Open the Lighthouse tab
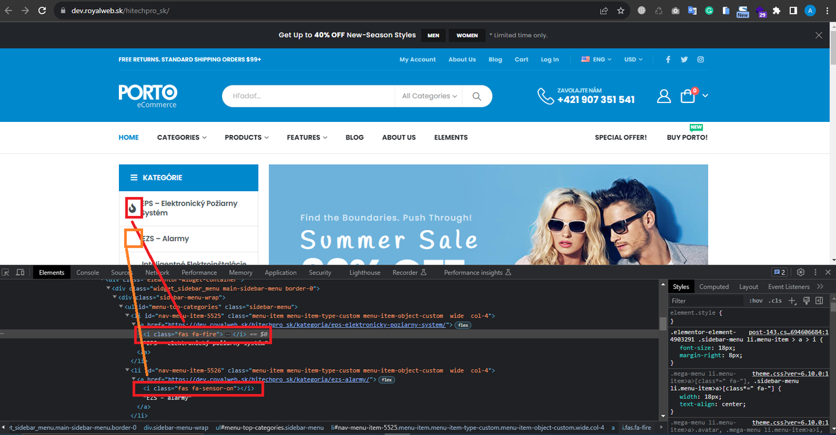Viewport: 836px width, 435px height. (364, 273)
